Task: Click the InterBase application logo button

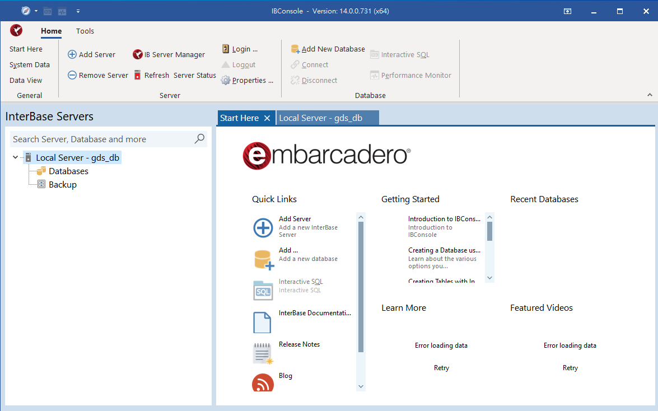Action: pos(16,30)
